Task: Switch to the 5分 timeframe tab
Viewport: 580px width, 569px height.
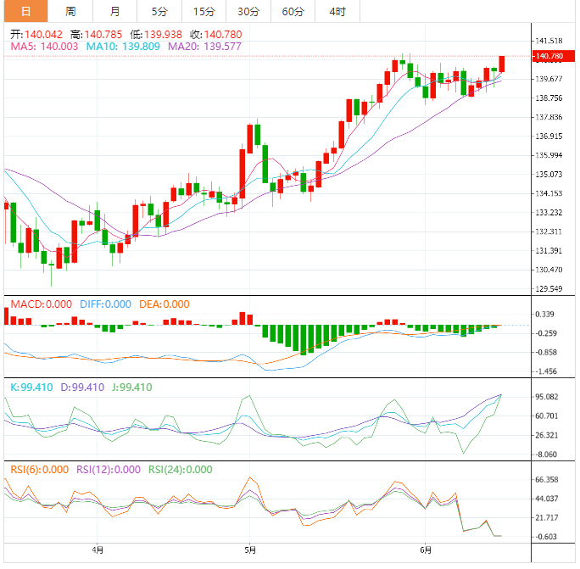Action: (159, 11)
